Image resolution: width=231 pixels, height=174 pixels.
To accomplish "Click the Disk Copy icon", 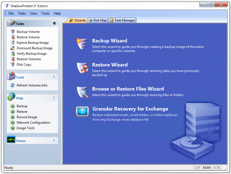I will 13,64.
